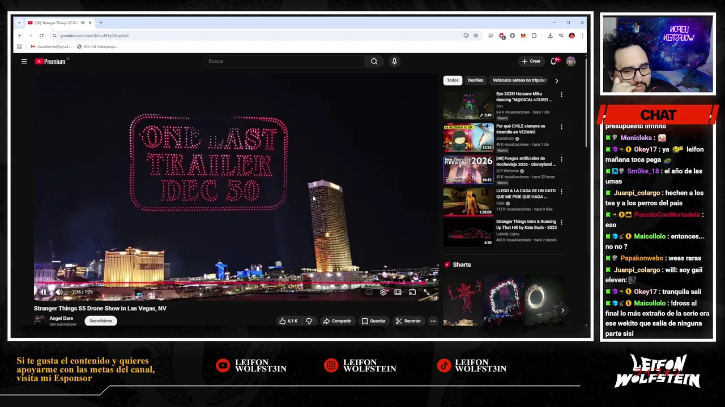Open the YouTube hamburger guide menu
Viewport: 725px width, 407px height.
pyautogui.click(x=24, y=61)
